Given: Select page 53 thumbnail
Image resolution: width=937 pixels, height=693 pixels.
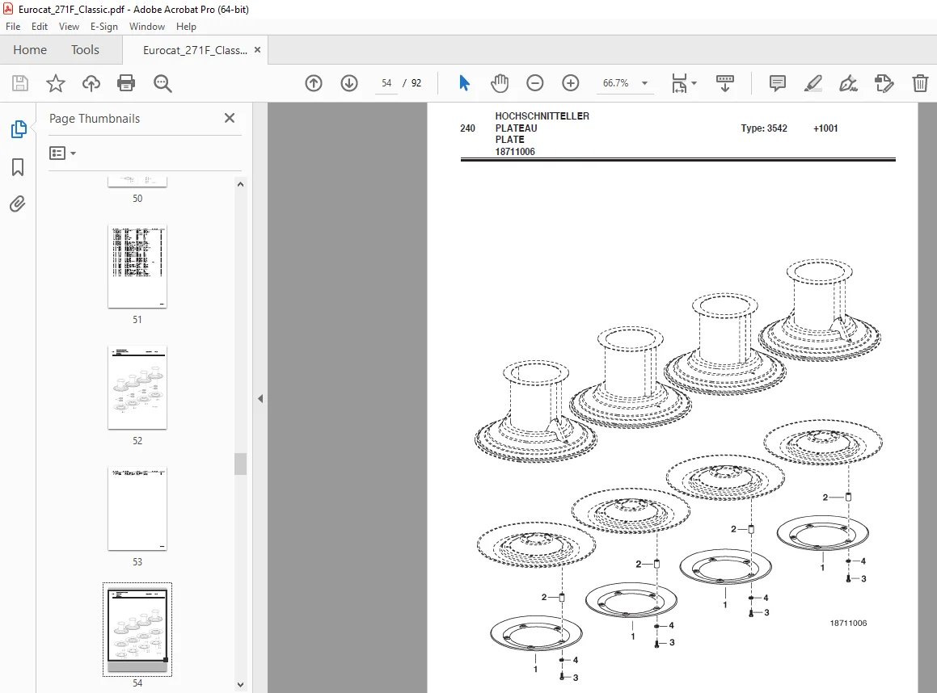Looking at the screenshot, I should (x=137, y=509).
